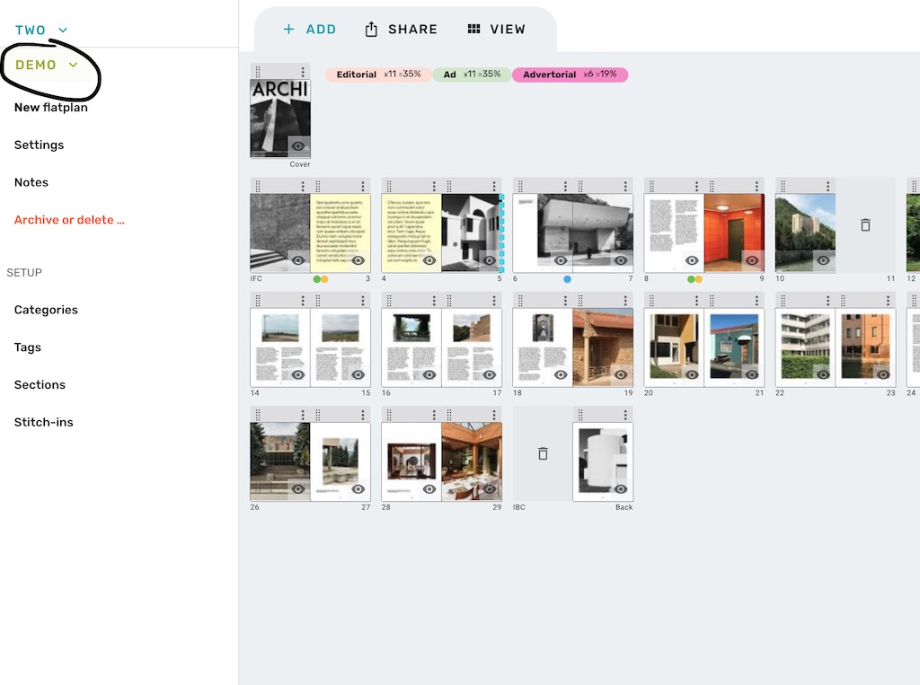Screen dimensions: 920x685
Task: Click the New flatplan button
Action: point(50,107)
